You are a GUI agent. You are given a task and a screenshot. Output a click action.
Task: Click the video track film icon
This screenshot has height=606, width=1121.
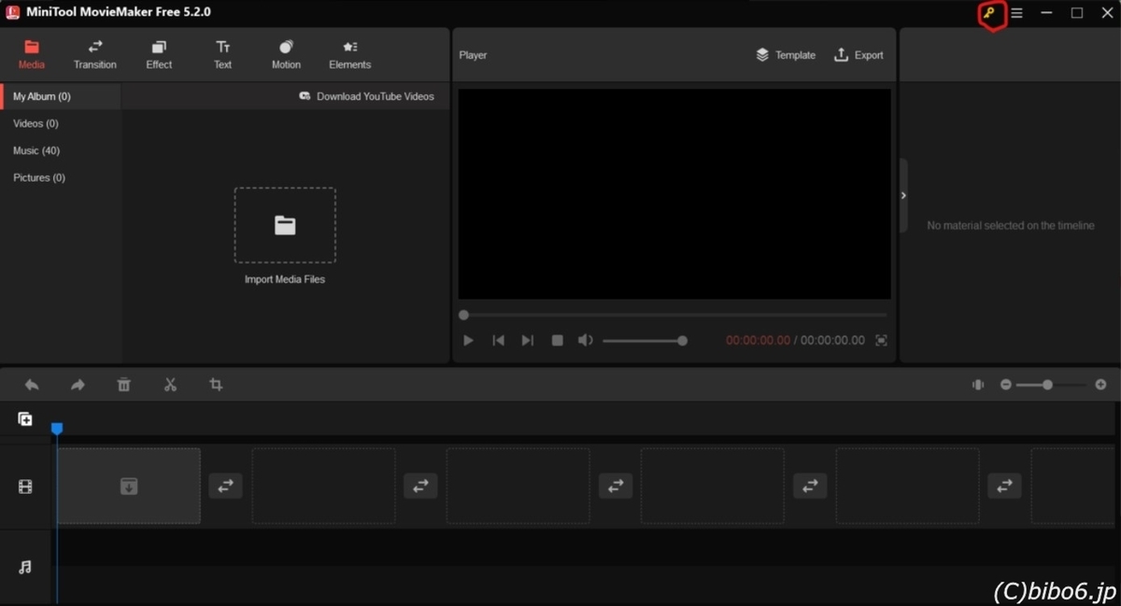(25, 486)
